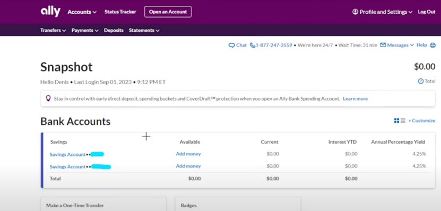This screenshot has width=441, height=211.
Task: Click Learn more about Spending Account
Action: pyautogui.click(x=355, y=99)
